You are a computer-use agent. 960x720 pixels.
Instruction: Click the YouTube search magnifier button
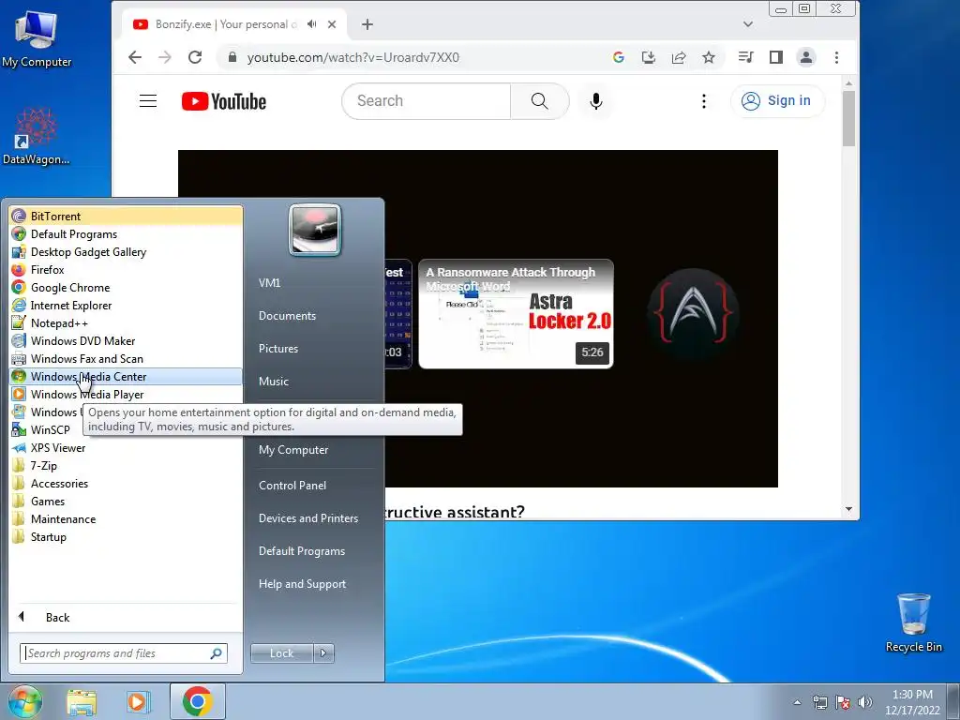pyautogui.click(x=539, y=101)
